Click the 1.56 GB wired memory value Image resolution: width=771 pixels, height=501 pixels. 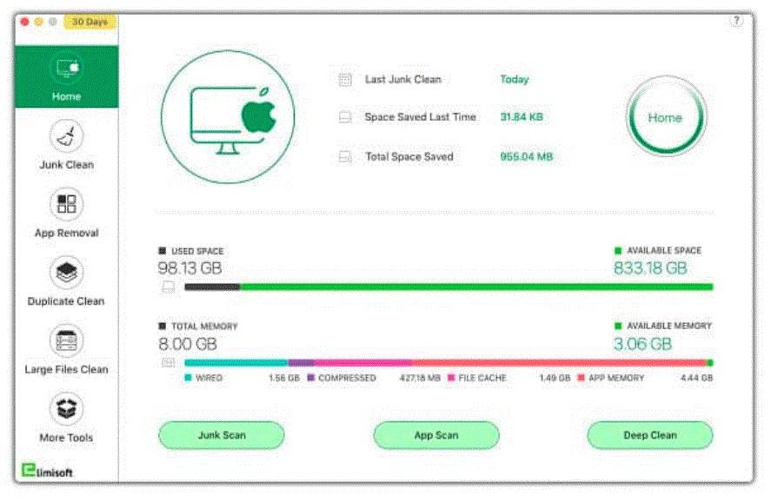[x=284, y=378]
